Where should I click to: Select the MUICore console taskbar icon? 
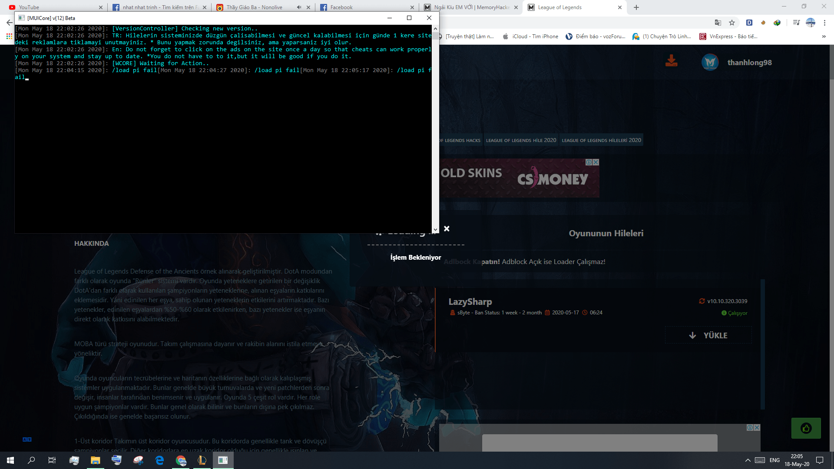223,460
